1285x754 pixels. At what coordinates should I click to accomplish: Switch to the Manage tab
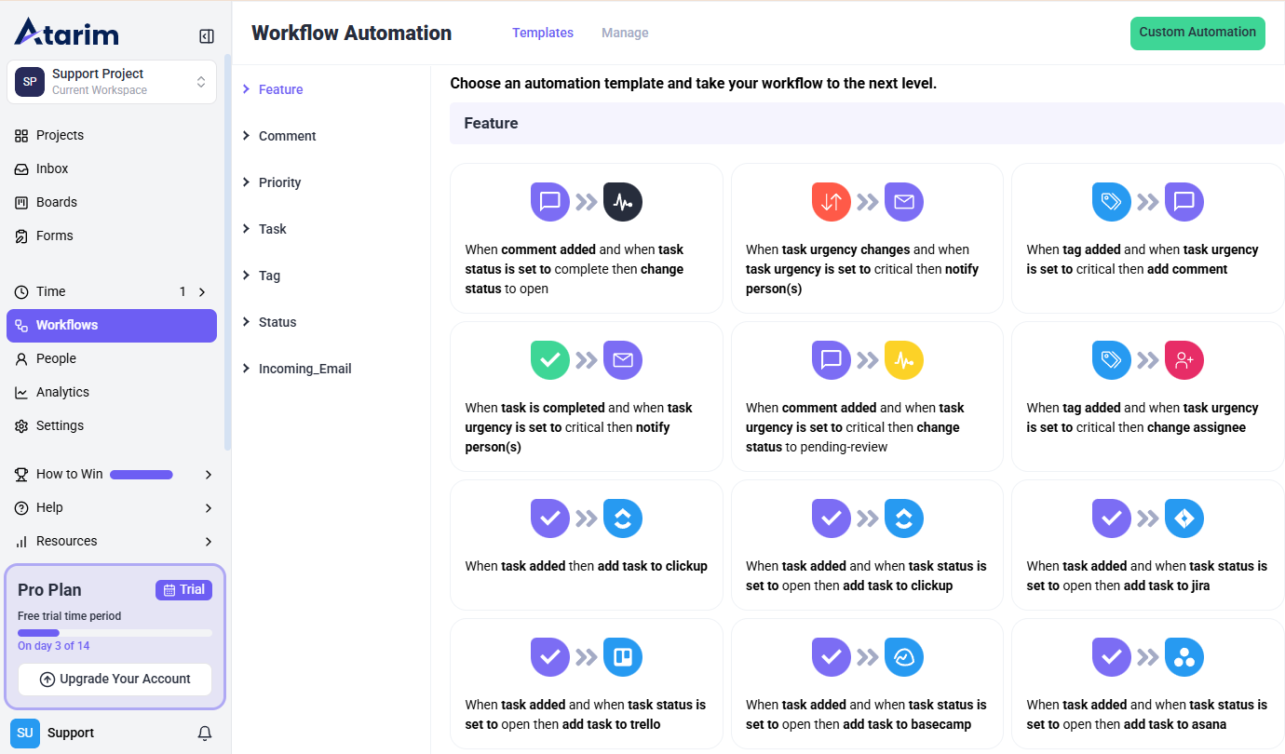625,33
